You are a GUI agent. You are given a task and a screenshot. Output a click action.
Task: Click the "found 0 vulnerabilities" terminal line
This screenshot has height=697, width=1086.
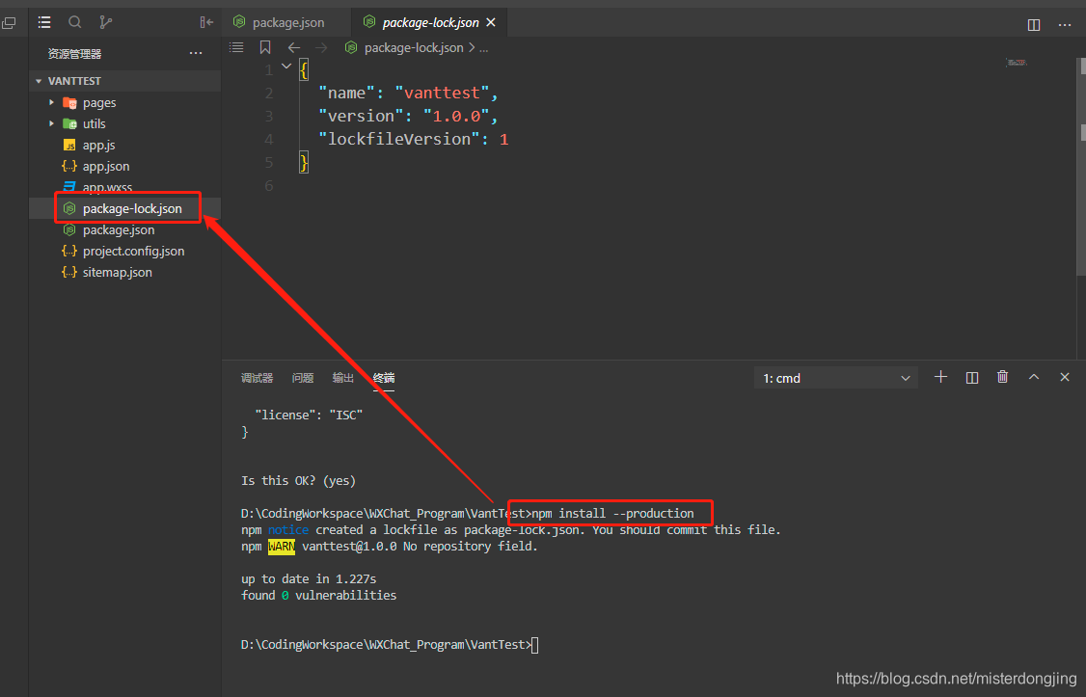point(318,595)
